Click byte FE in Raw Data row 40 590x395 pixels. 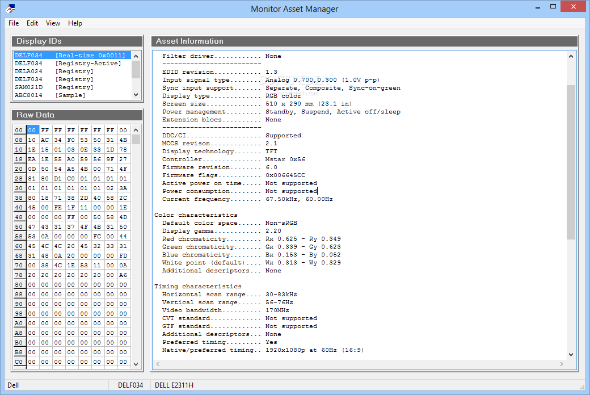(x=58, y=208)
